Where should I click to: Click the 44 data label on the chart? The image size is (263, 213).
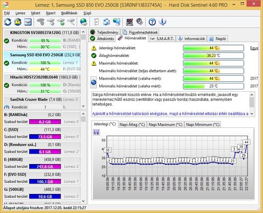coord(247,142)
